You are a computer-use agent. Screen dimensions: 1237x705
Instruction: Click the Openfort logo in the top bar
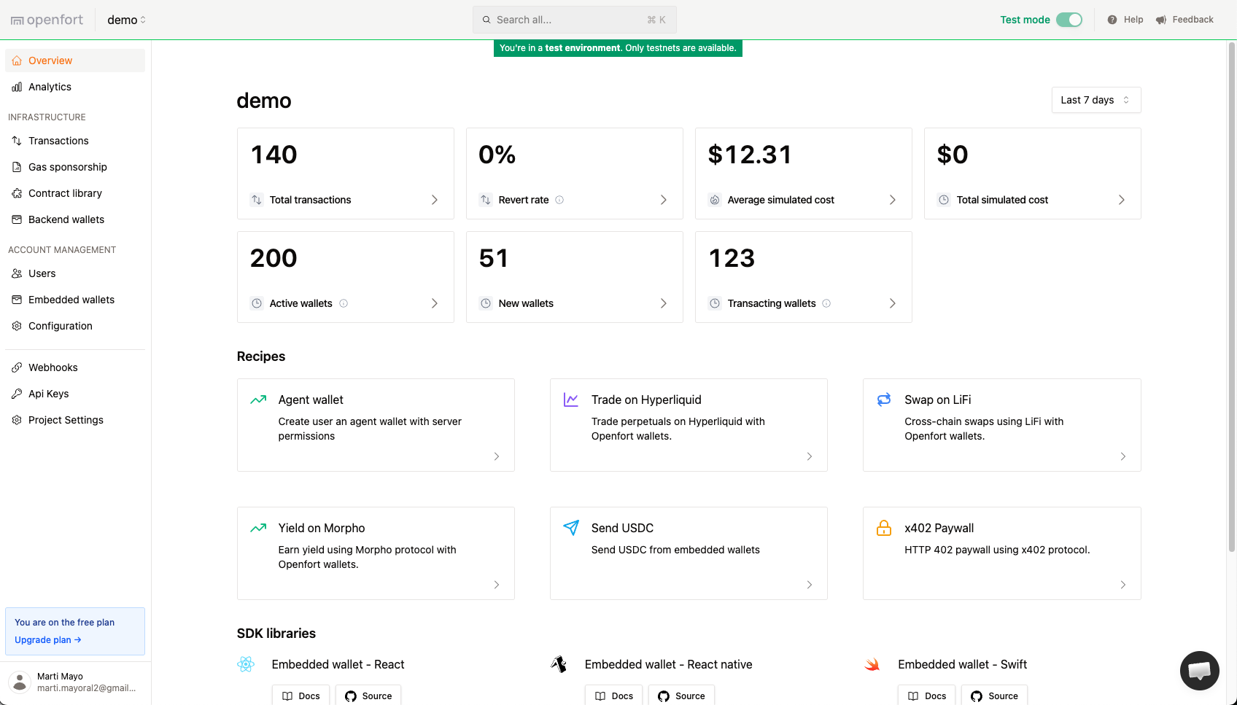tap(46, 20)
